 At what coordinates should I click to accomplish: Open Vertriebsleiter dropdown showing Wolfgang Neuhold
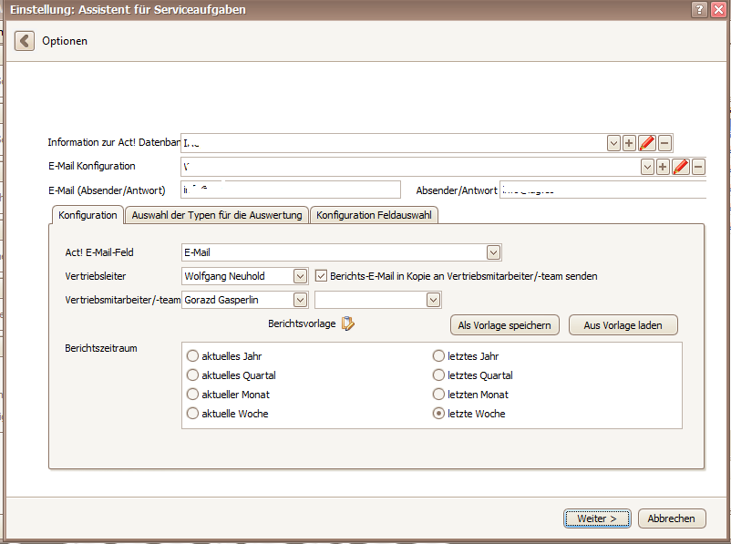pos(300,276)
